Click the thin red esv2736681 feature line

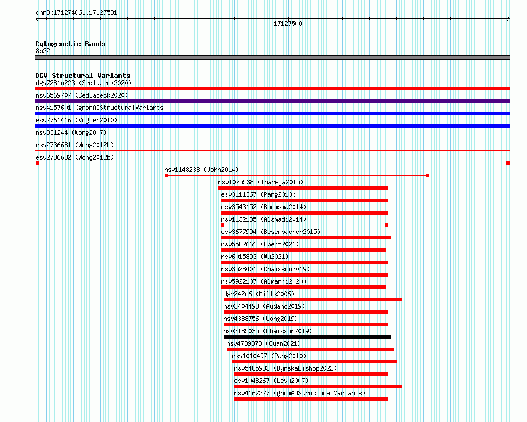[272, 150]
